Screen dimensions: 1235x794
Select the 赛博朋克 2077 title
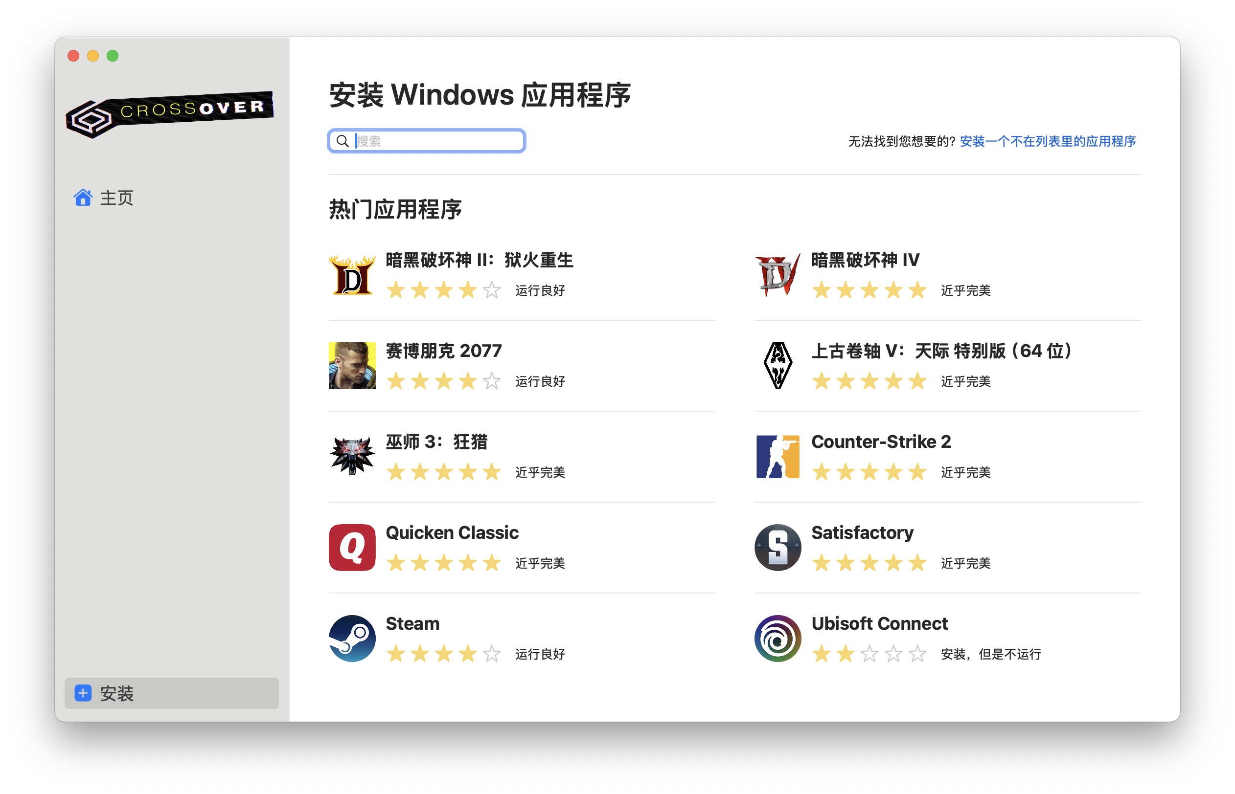[444, 351]
